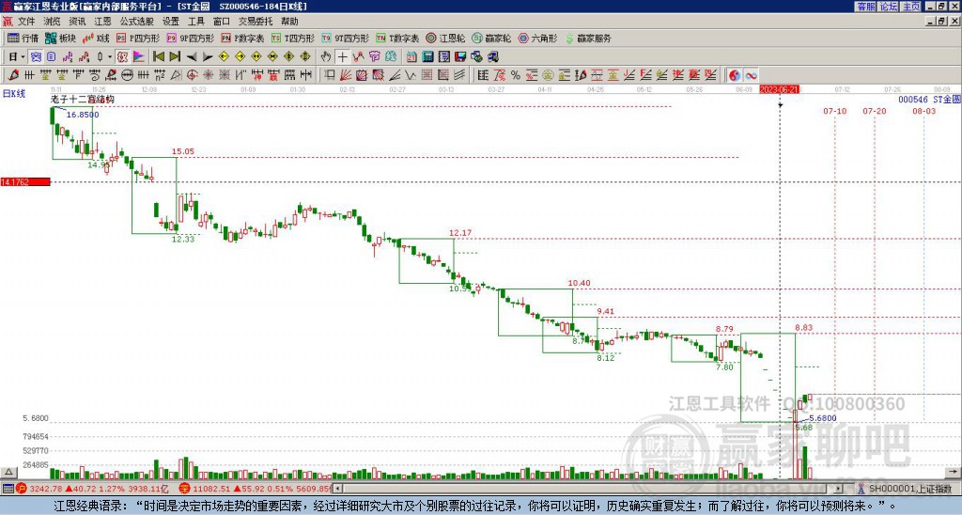This screenshot has width=962, height=515.
Task: Click the triangle ruler drawing tool
Action: [x=176, y=75]
